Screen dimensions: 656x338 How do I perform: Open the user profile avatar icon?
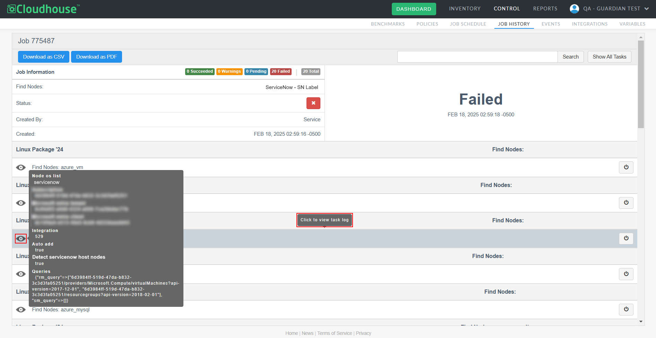pos(574,9)
